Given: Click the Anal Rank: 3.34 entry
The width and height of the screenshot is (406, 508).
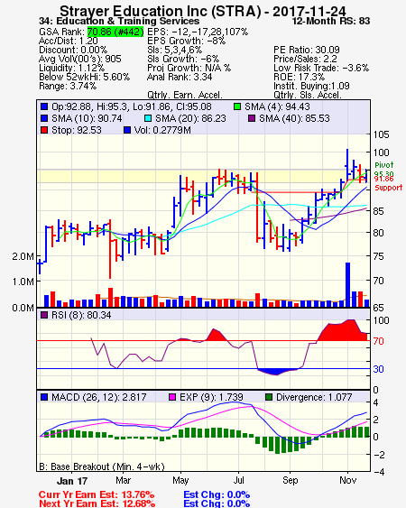Looking at the screenshot, I should tap(180, 77).
